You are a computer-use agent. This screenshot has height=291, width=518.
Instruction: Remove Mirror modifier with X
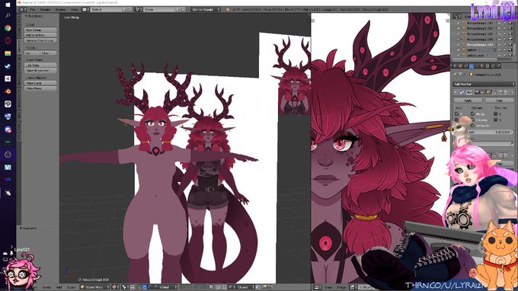coord(512,92)
